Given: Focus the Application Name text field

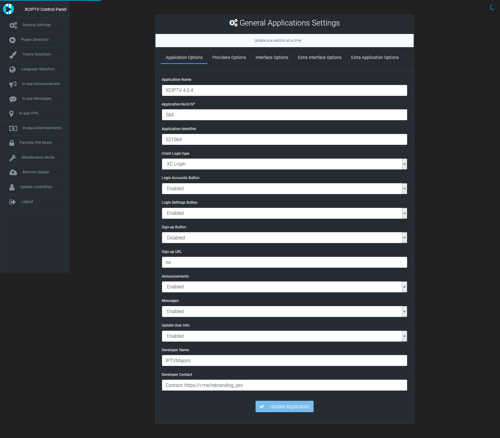Looking at the screenshot, I should point(284,90).
